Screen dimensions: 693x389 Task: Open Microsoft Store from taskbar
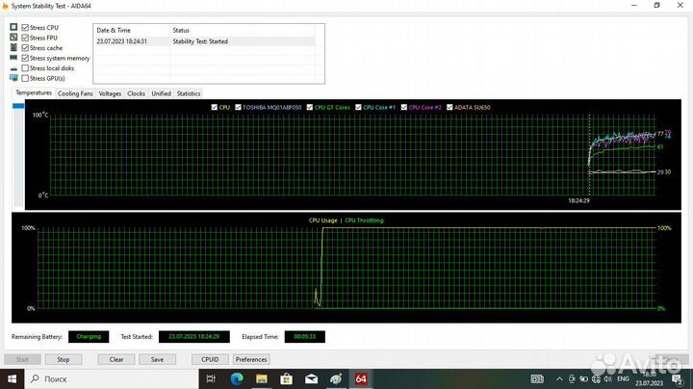[287, 378]
